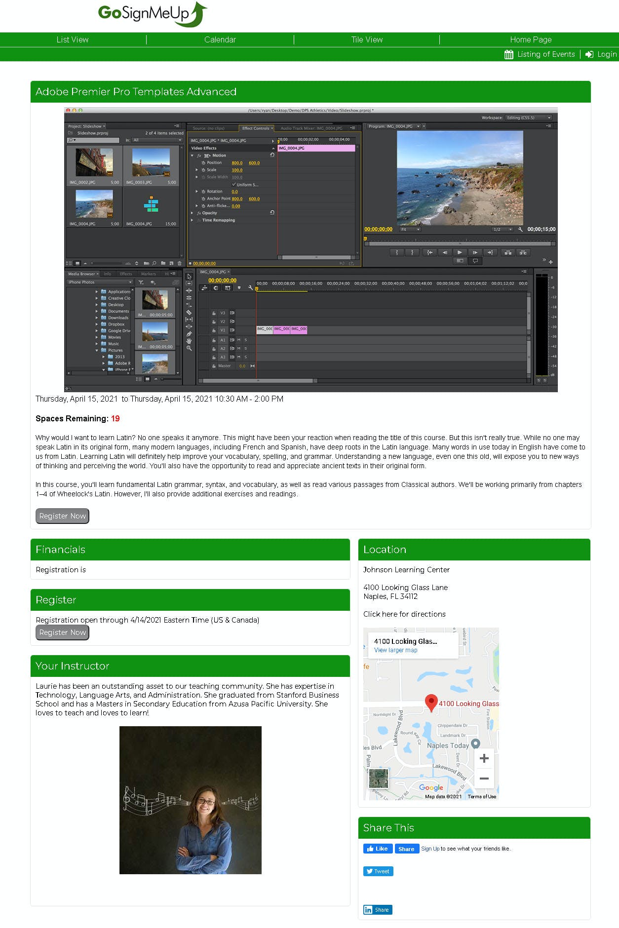Open the Click here for directions link
This screenshot has height=928, width=619.
pyautogui.click(x=404, y=614)
